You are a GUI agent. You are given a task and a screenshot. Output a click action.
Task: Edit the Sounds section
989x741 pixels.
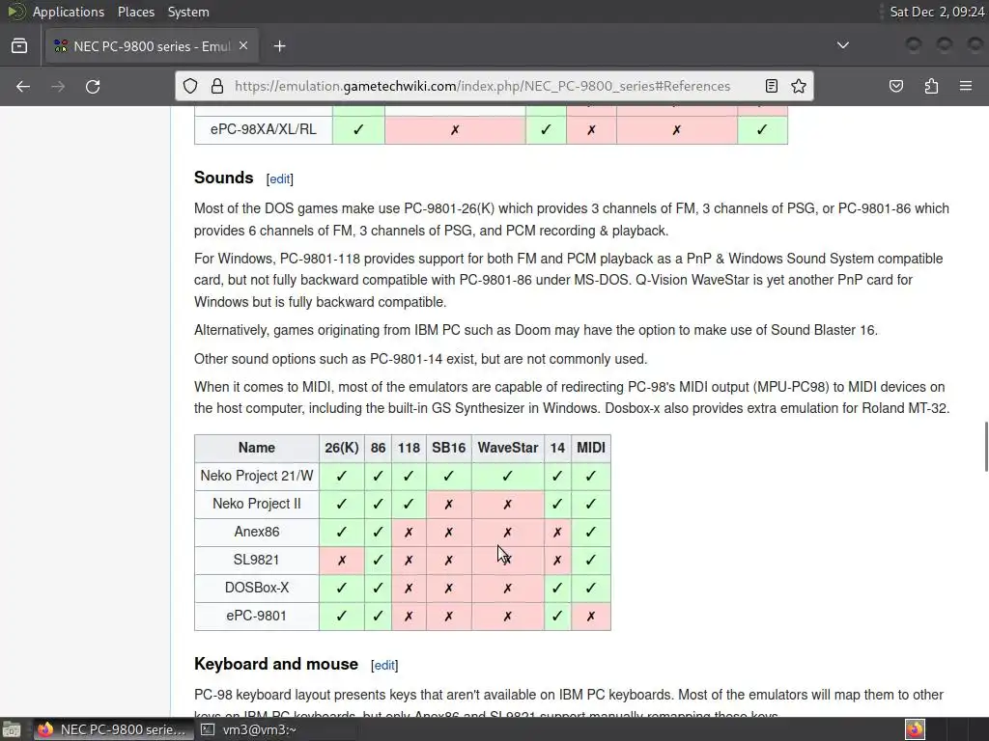pos(279,178)
